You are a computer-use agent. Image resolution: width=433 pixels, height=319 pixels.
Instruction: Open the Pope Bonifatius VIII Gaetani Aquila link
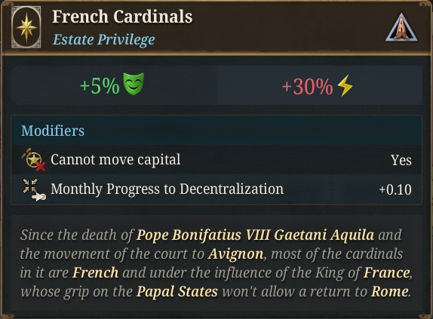255,235
